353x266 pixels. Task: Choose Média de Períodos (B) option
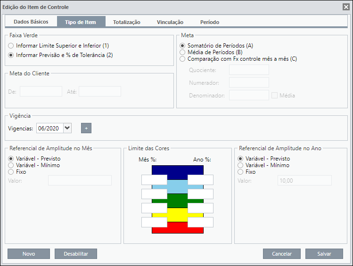click(211, 52)
